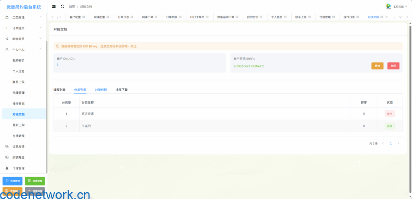The image size is (412, 199).
Task: Click the blue shopping cart 百度链接 button
Action: [12, 181]
